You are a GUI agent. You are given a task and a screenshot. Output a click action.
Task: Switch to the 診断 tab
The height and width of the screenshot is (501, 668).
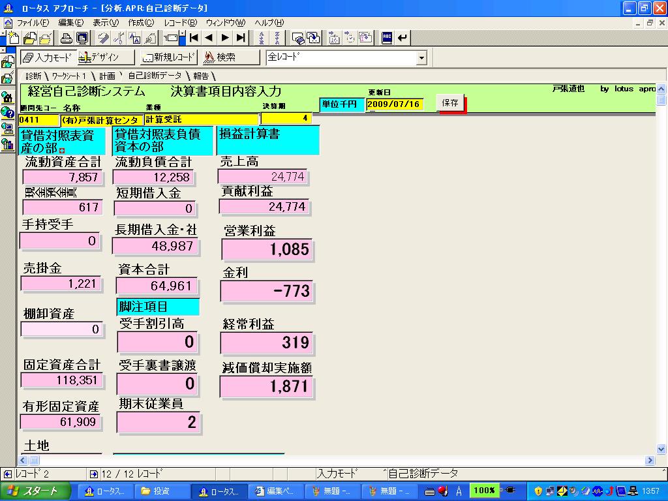[33, 76]
